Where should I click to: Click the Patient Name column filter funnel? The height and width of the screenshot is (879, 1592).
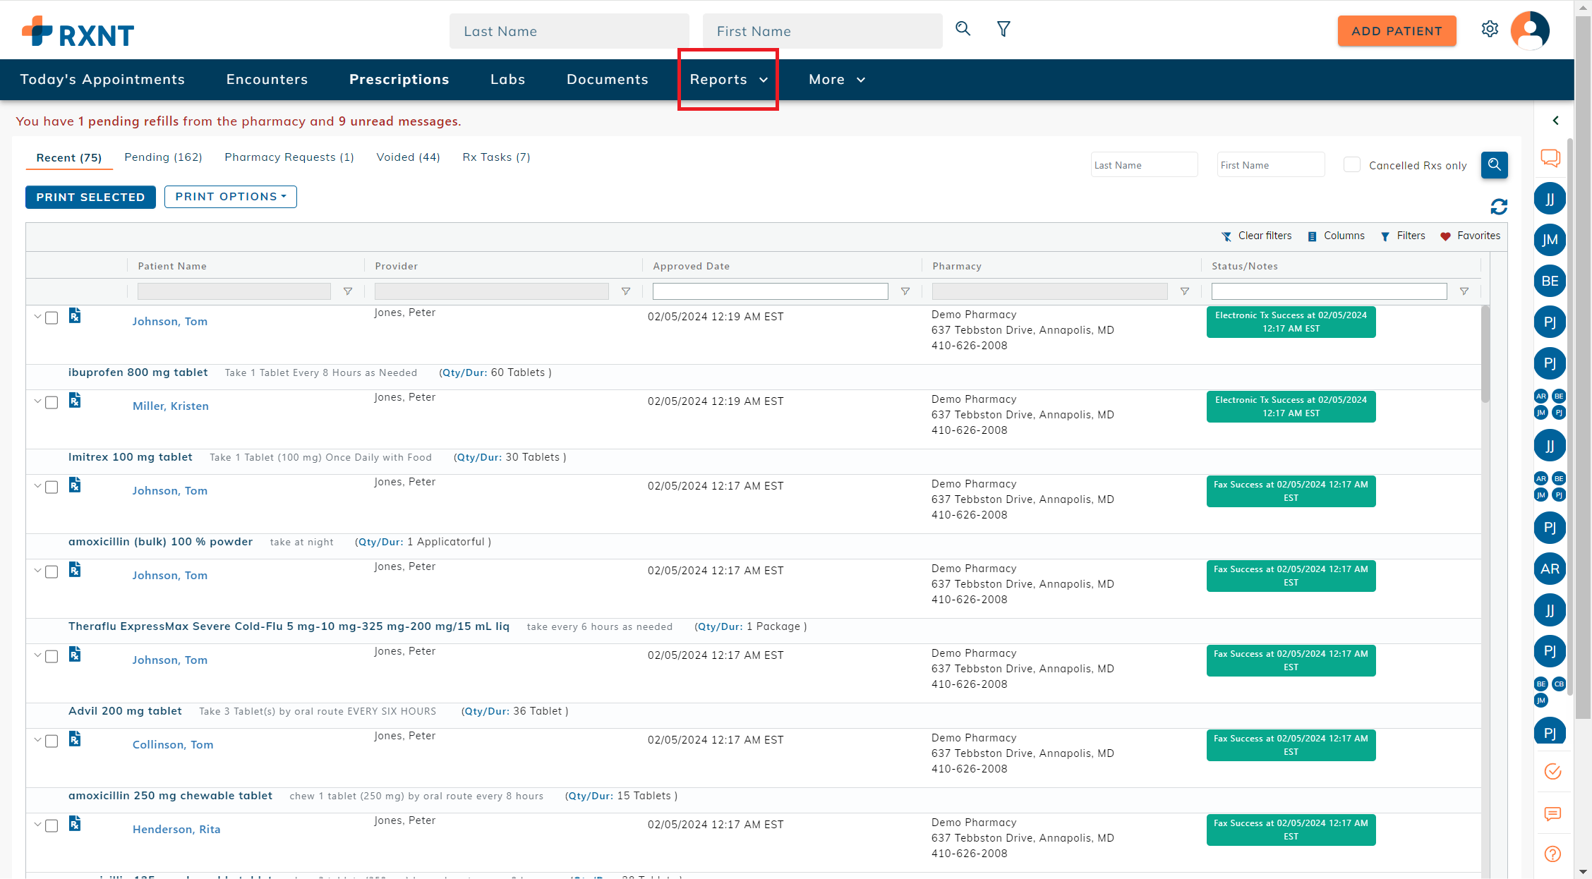pyautogui.click(x=348, y=291)
